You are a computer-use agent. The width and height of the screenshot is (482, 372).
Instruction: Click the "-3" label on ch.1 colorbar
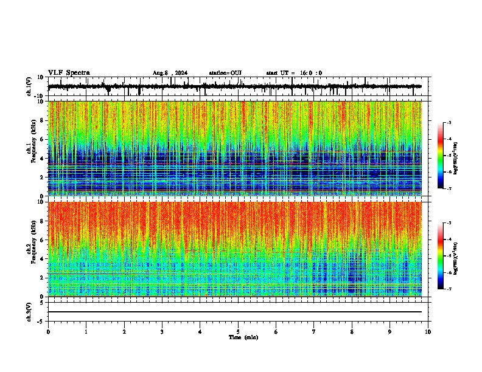click(449, 123)
